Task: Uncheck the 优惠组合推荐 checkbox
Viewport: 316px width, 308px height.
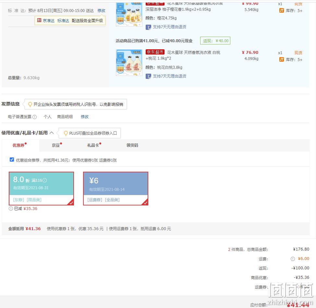Action: (12, 160)
